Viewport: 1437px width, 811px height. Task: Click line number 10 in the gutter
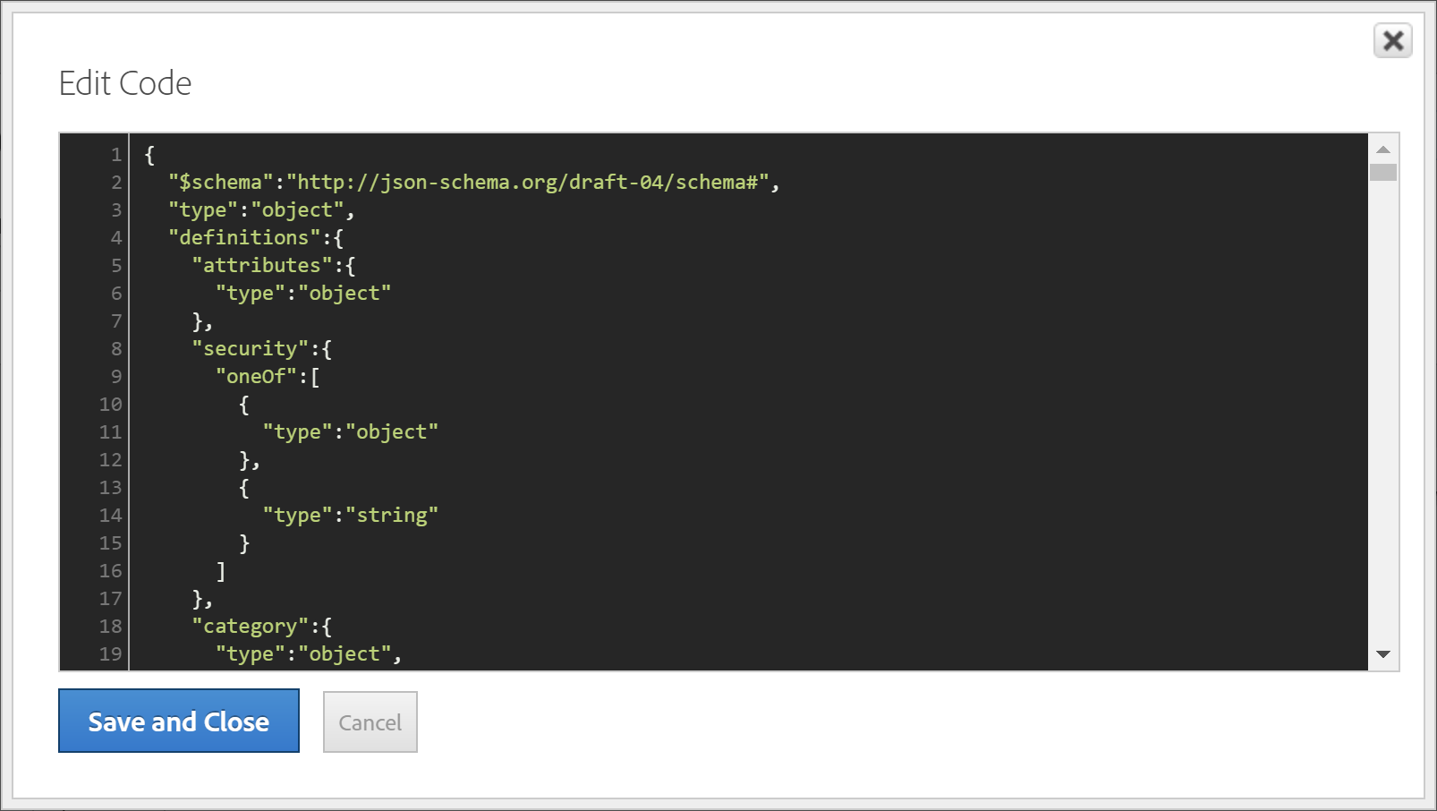tap(110, 405)
